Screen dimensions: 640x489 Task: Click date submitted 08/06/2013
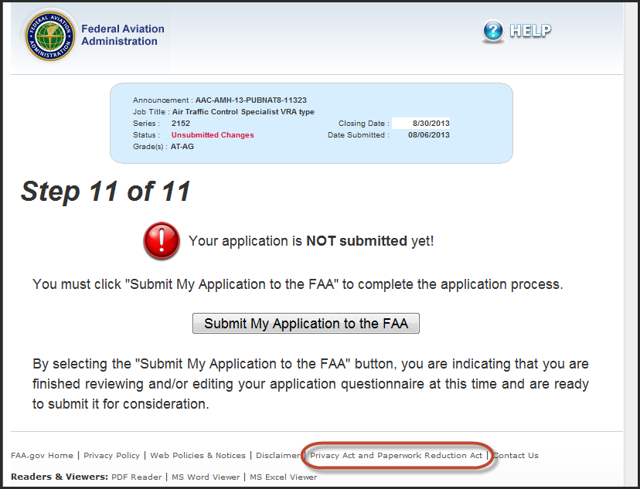(x=429, y=135)
